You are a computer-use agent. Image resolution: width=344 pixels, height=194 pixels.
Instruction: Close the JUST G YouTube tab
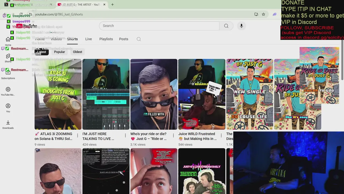104,5
